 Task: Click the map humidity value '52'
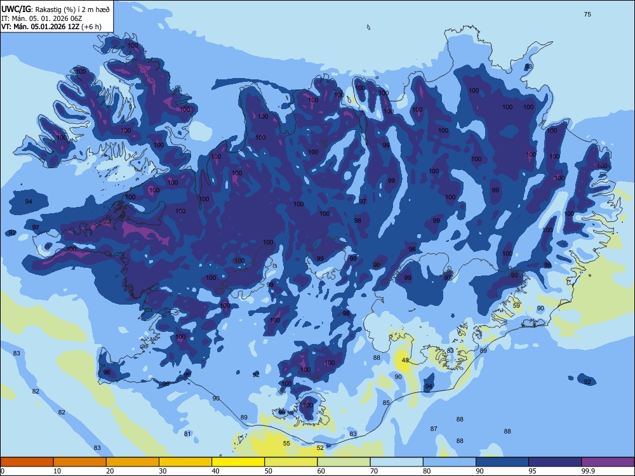[320, 447]
